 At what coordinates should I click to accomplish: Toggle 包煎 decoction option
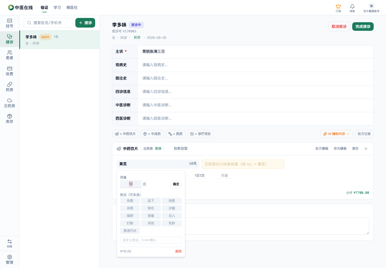[172, 201]
